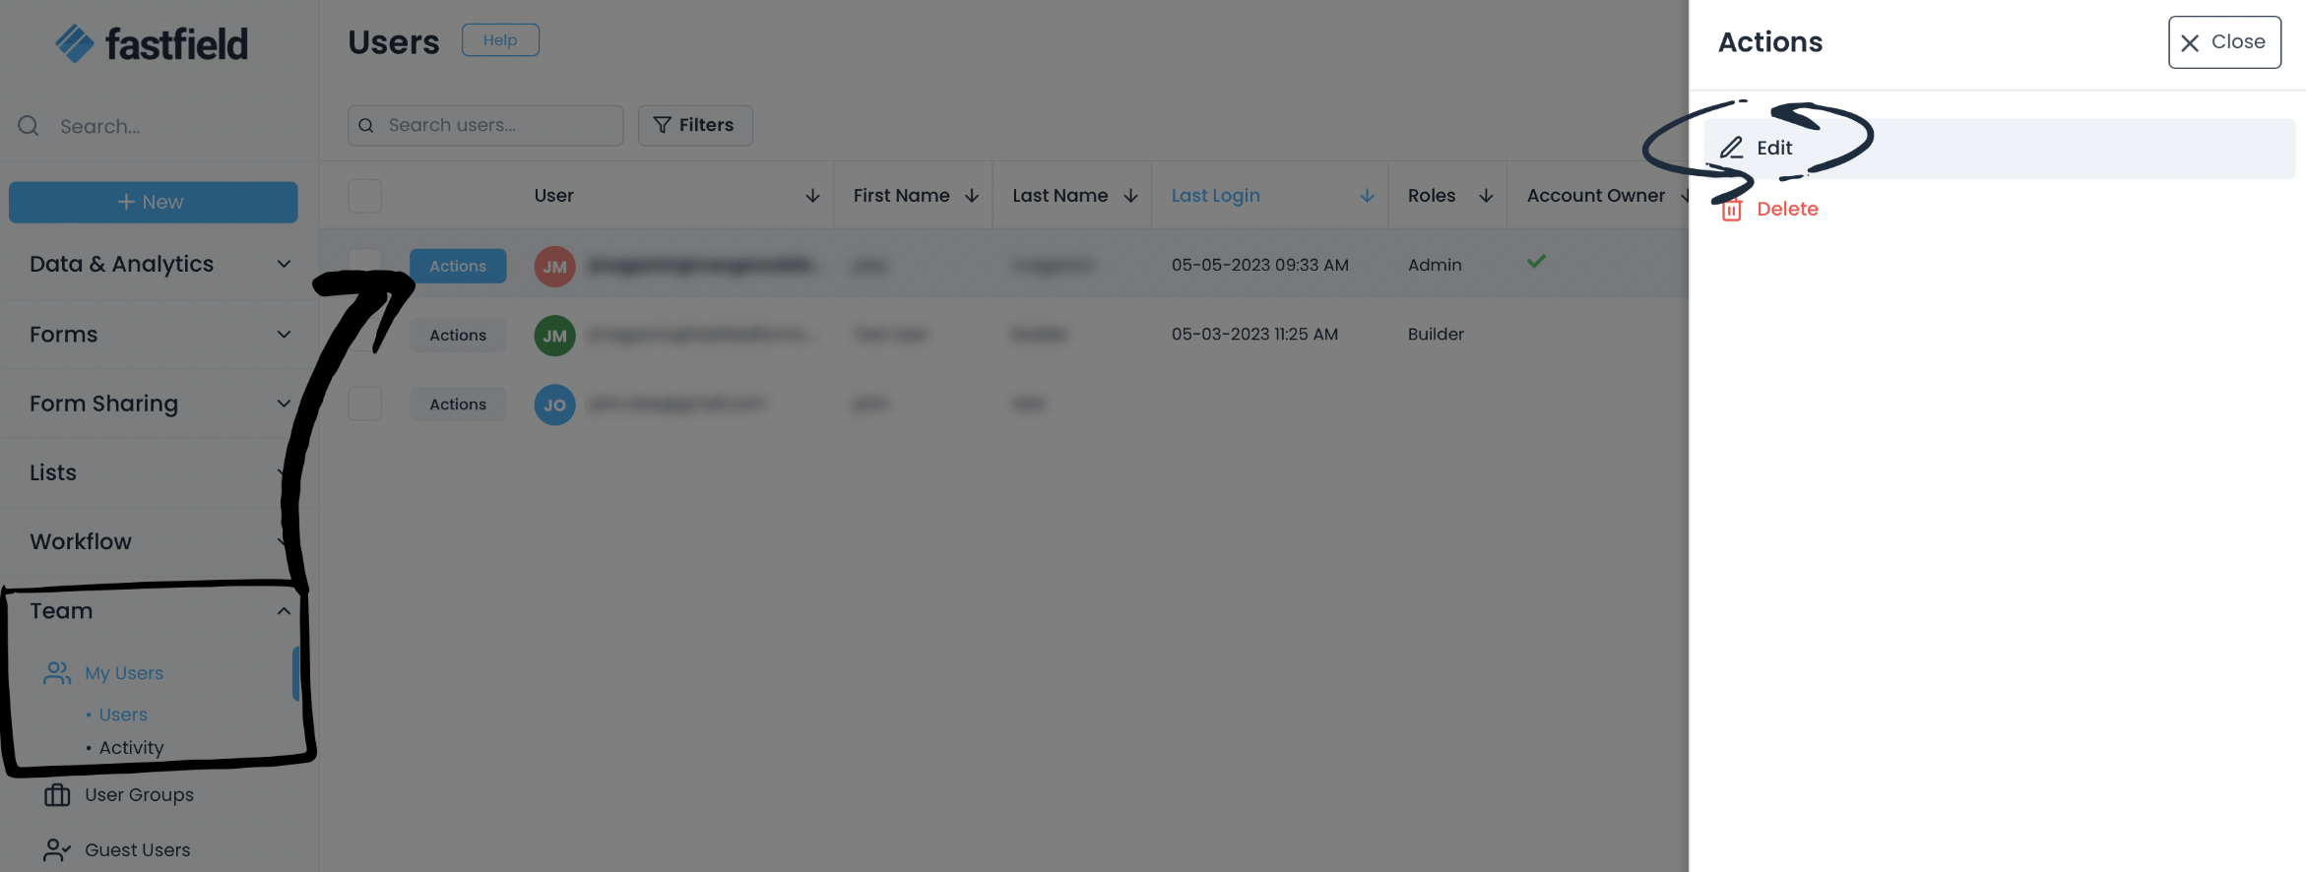Toggle the select-all users checkbox
The image size is (2306, 872).
(x=364, y=196)
